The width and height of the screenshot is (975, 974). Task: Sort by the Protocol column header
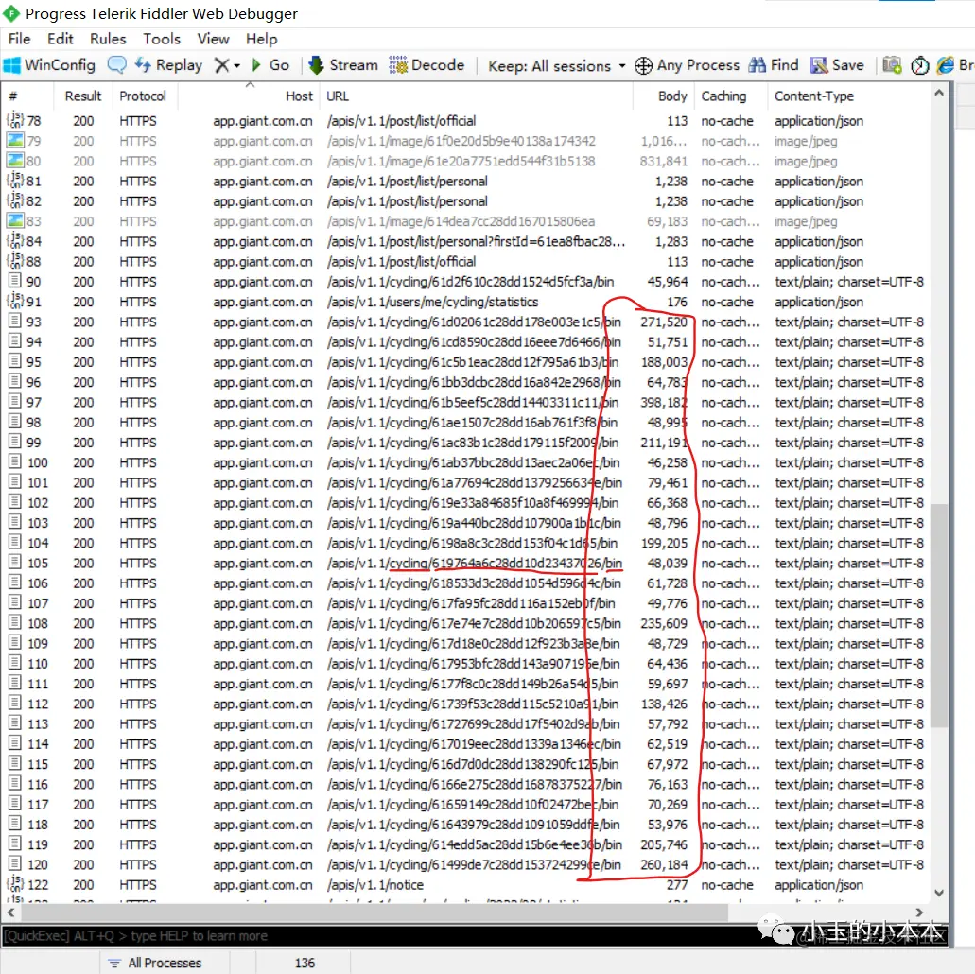143,96
